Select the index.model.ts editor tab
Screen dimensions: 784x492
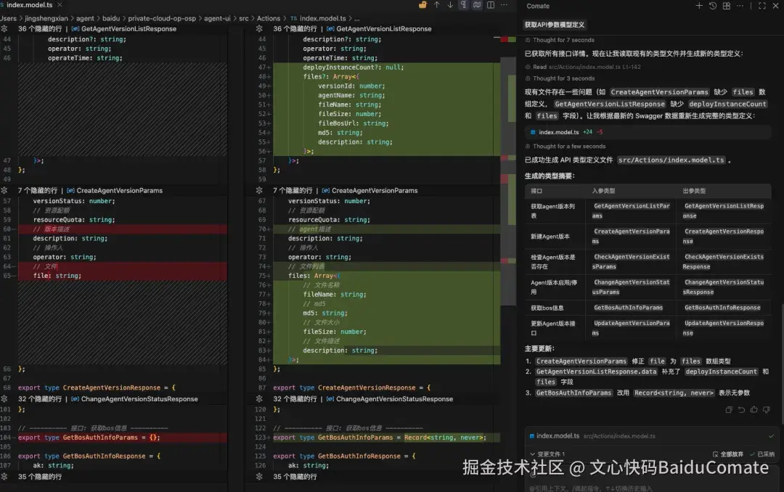point(29,5)
